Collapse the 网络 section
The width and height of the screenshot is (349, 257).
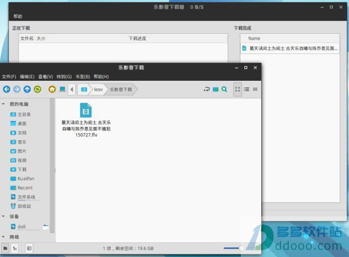click(x=3, y=237)
